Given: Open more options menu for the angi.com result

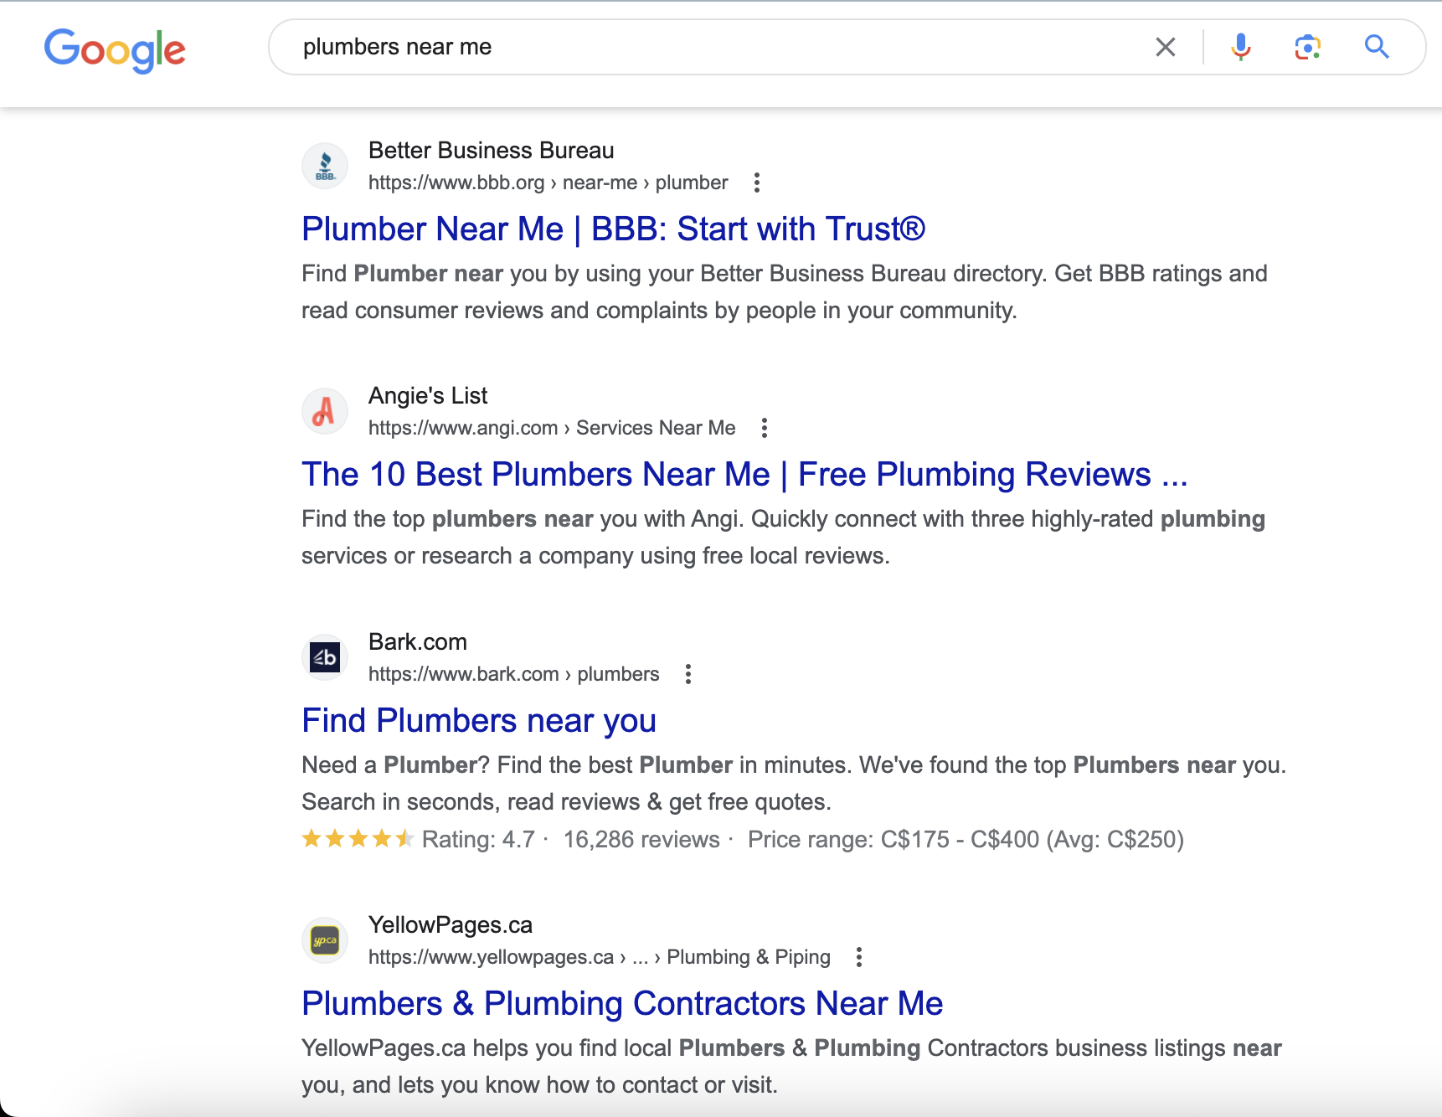Looking at the screenshot, I should click(x=765, y=428).
